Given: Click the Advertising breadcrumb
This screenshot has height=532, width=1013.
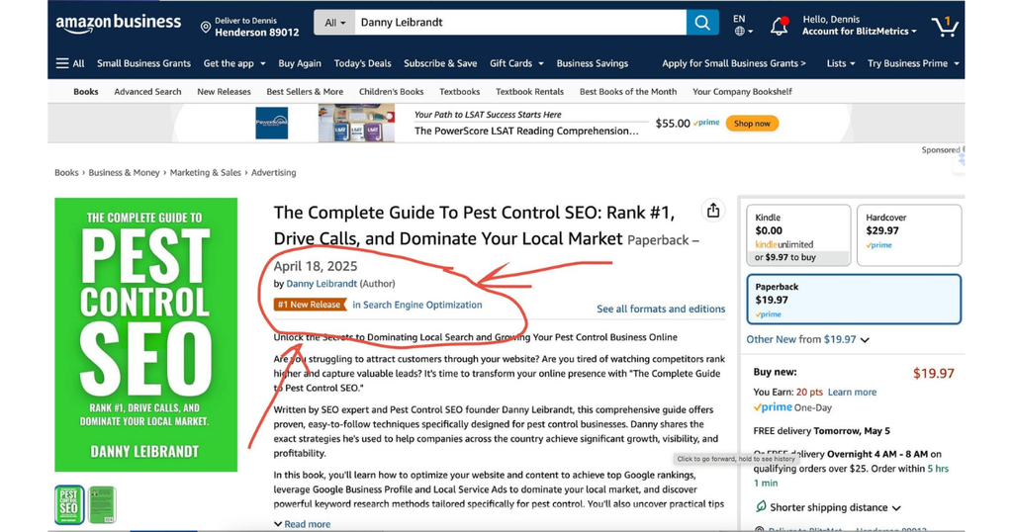Looking at the screenshot, I should 273,172.
